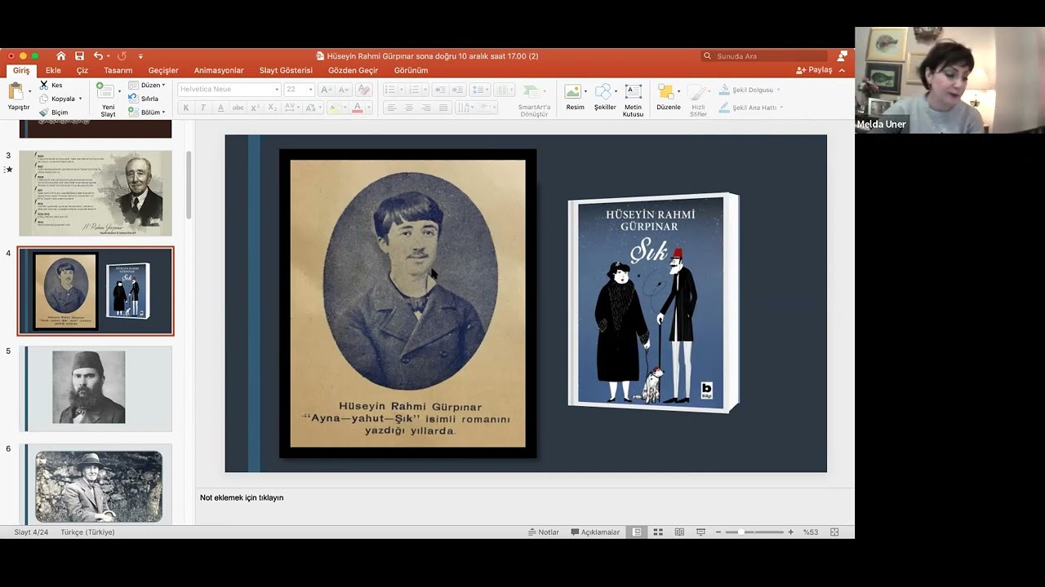Click the Sunuda Ara search field
This screenshot has width=1045, height=587.
click(x=764, y=56)
